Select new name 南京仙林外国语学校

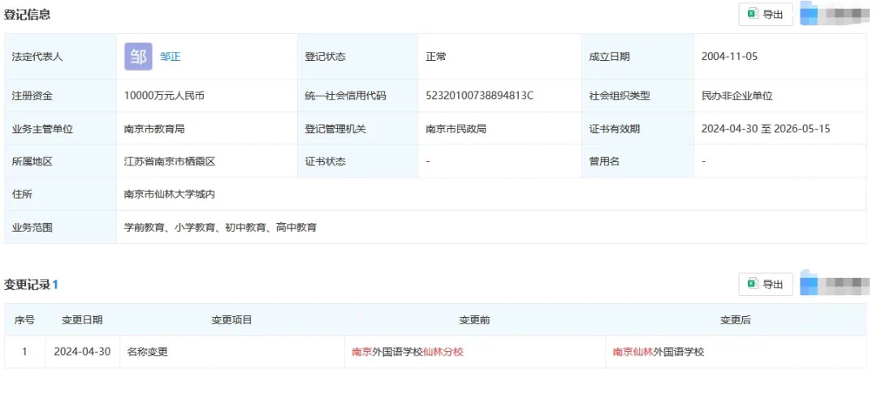pyautogui.click(x=659, y=352)
